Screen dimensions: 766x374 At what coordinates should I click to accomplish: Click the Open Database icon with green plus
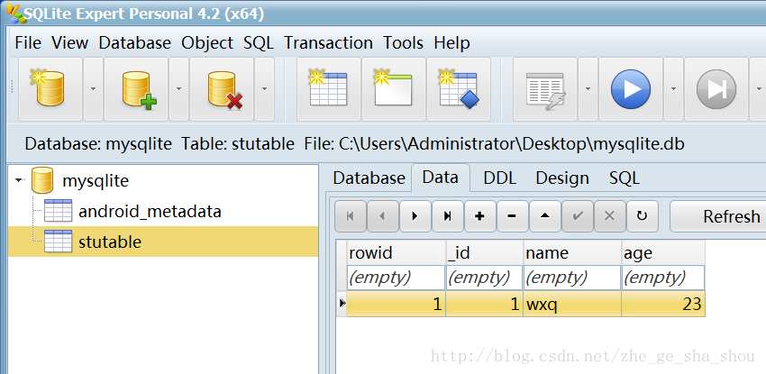point(136,89)
